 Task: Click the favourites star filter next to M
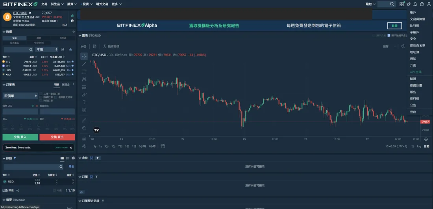coord(70,50)
